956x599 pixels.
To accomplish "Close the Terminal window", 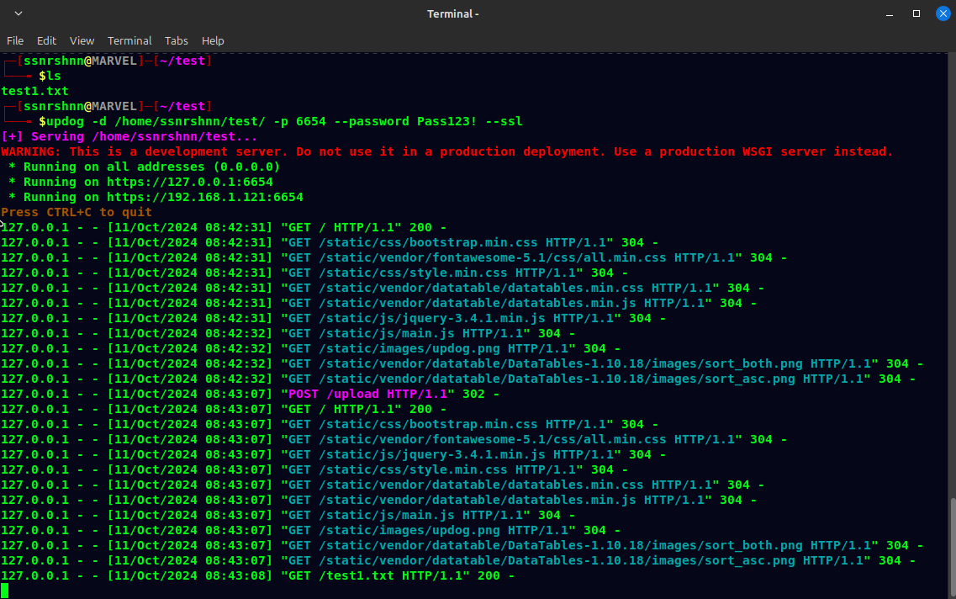I will tap(941, 13).
